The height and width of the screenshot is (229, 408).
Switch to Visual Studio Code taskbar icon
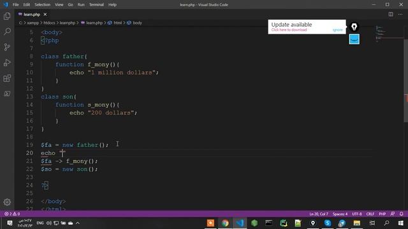240,223
